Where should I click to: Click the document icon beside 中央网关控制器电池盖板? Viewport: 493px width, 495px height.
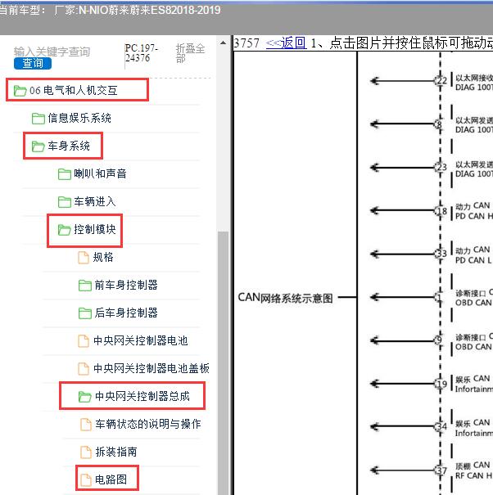84,369
